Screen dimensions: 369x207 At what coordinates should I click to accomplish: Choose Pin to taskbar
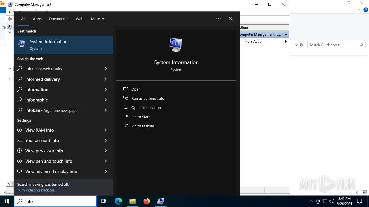tap(143, 126)
